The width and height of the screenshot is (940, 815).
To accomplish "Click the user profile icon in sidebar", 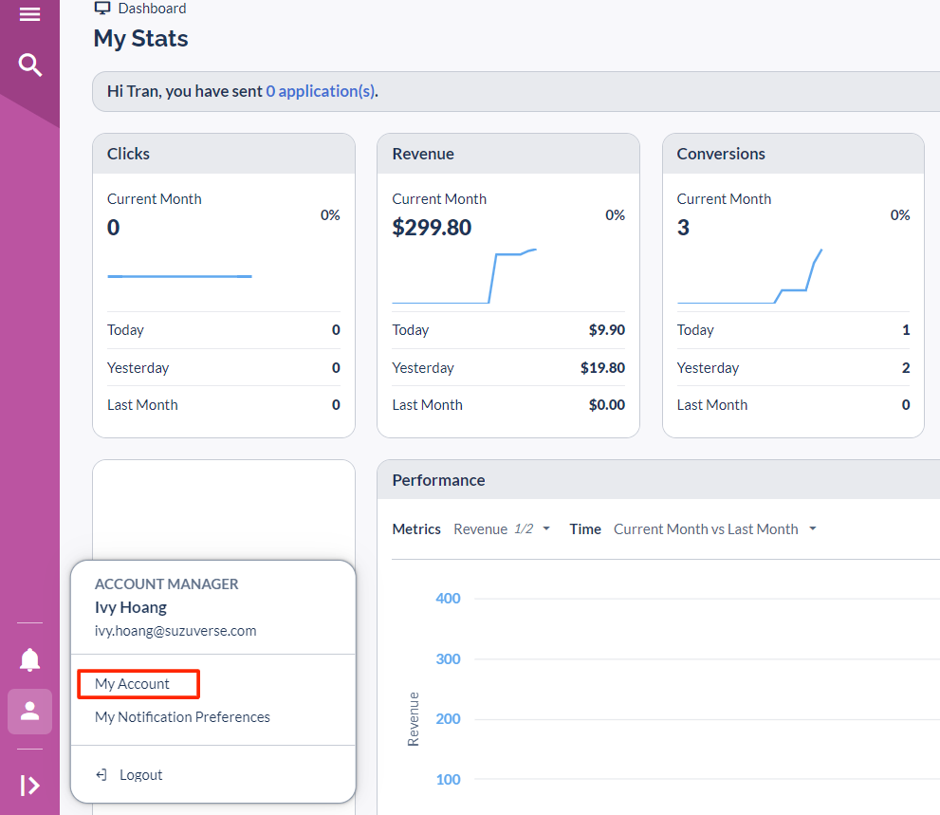I will (30, 711).
